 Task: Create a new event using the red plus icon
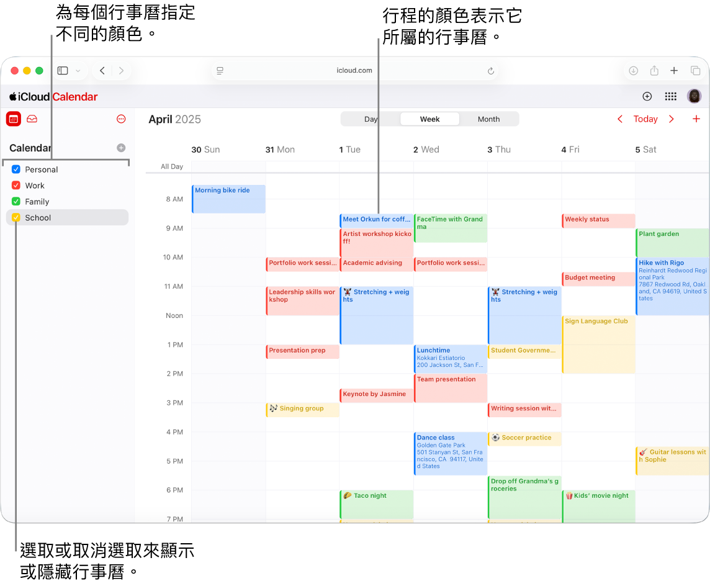click(696, 119)
